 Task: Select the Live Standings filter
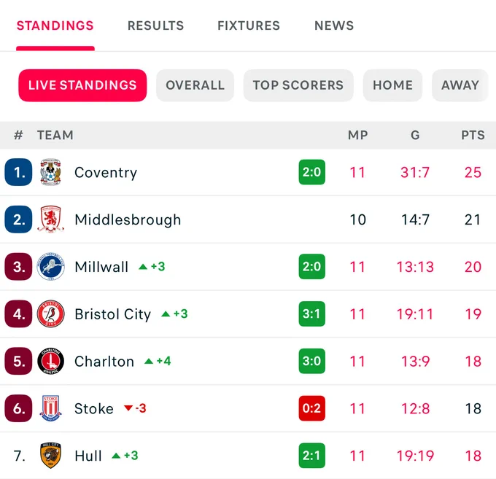pos(82,85)
